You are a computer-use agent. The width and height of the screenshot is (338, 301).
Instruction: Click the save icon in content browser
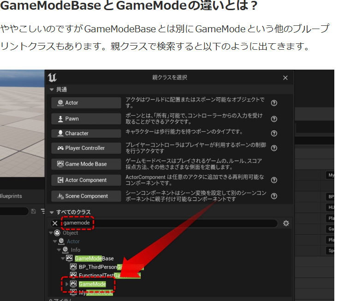(x=33, y=212)
